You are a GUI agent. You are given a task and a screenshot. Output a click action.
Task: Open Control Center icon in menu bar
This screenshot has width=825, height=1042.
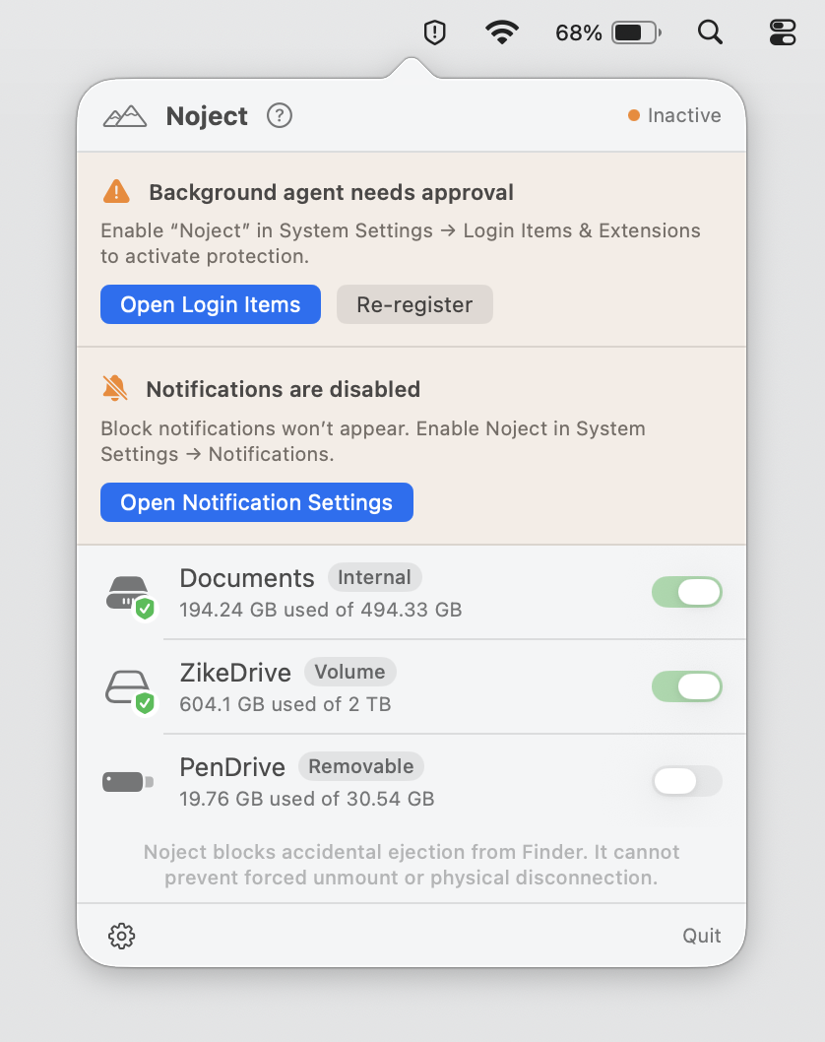pos(783,32)
